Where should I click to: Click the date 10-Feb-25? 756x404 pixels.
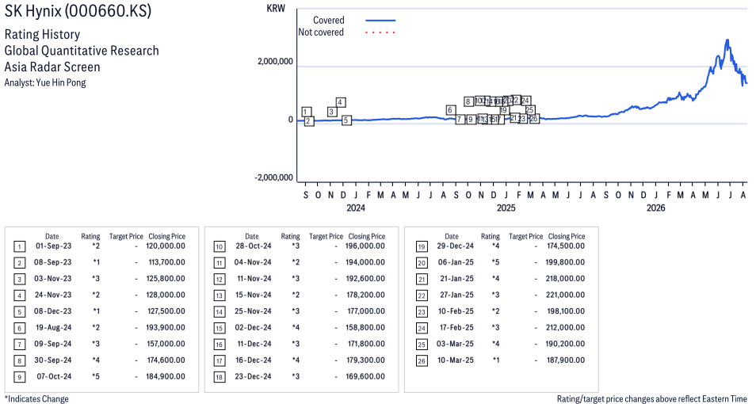[456, 311]
